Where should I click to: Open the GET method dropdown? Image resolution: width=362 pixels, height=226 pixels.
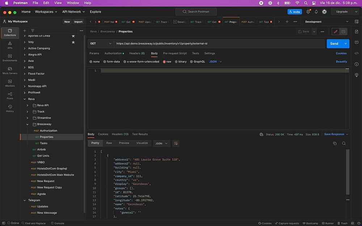(x=101, y=44)
